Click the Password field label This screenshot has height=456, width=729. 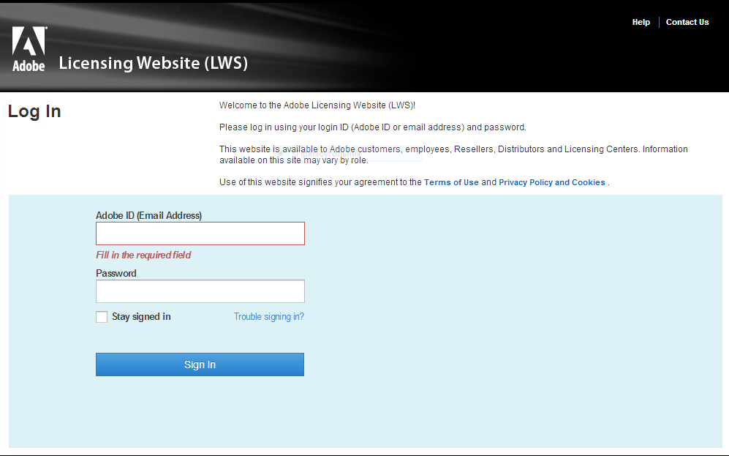click(116, 273)
